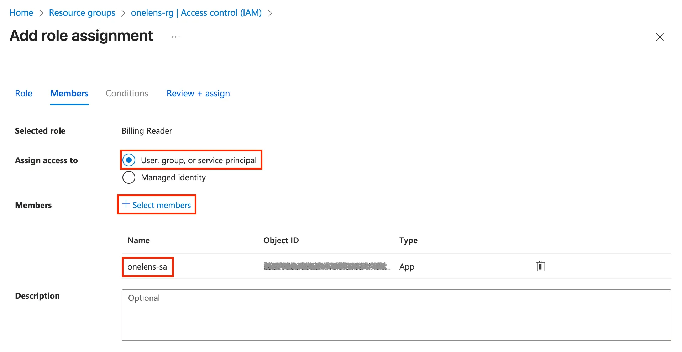
Task: Navigate to Home in the breadcrumb
Action: pyautogui.click(x=21, y=13)
